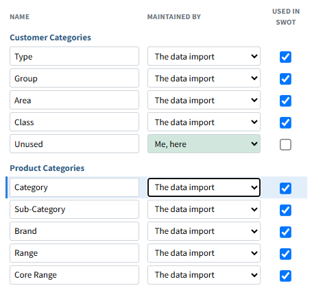312x290 pixels.
Task: Click the Category name field
Action: pos(74,187)
